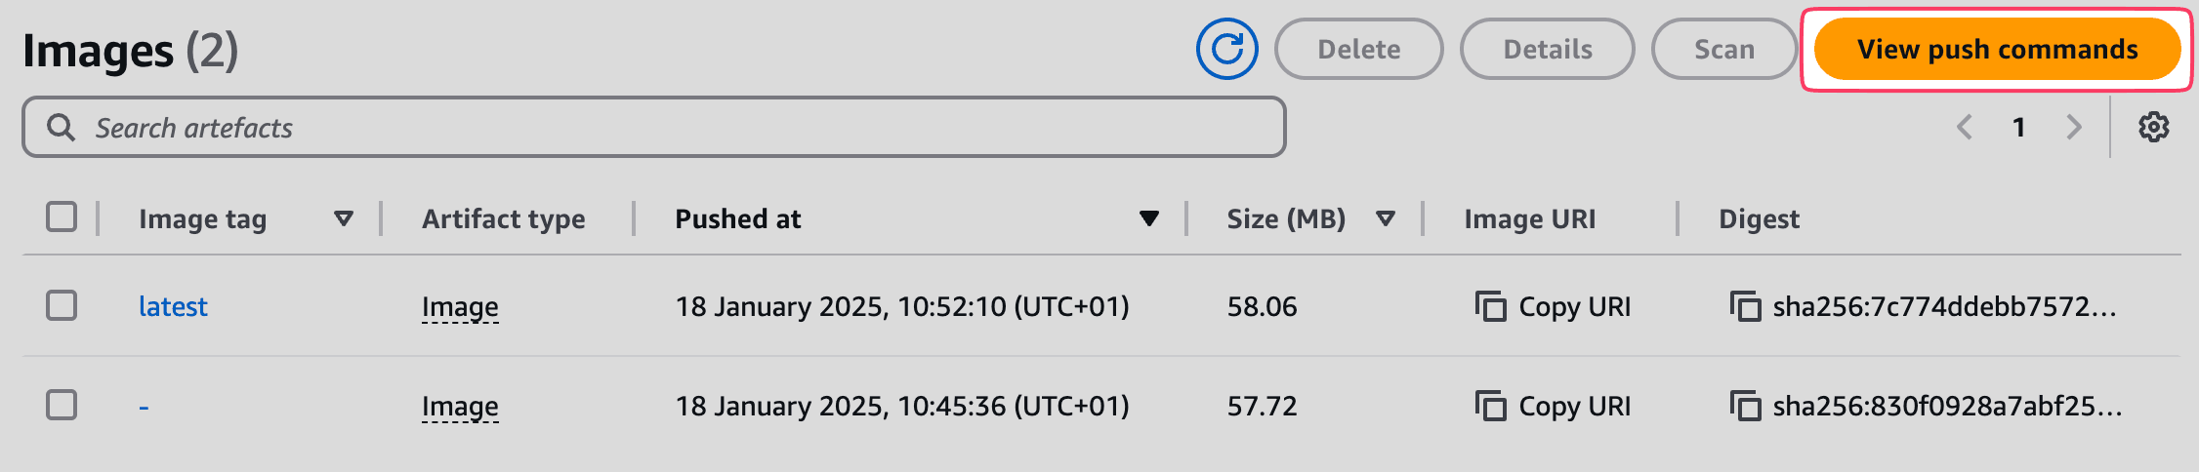The image size is (2199, 472).
Task: Copy digest starting with sha256:830f0928
Action: 1745,406
